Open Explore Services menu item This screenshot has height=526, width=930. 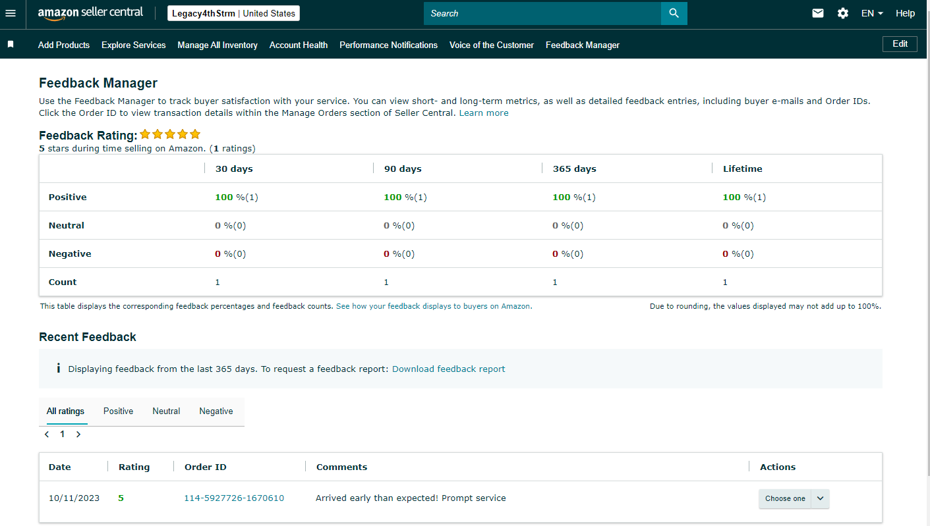[134, 45]
